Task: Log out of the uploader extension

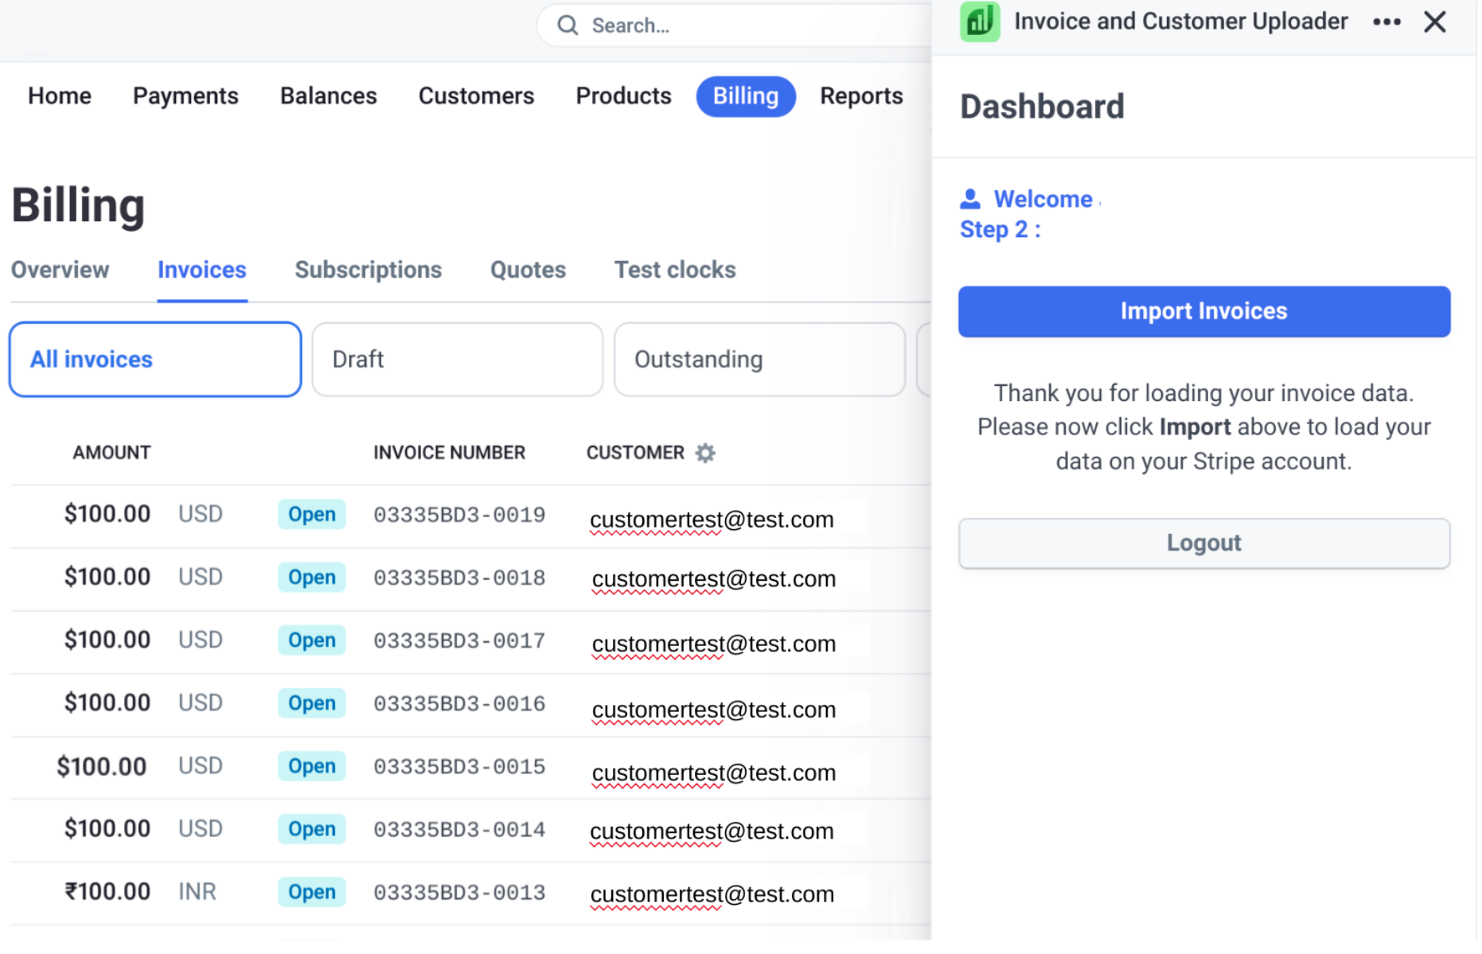Action: tap(1203, 543)
